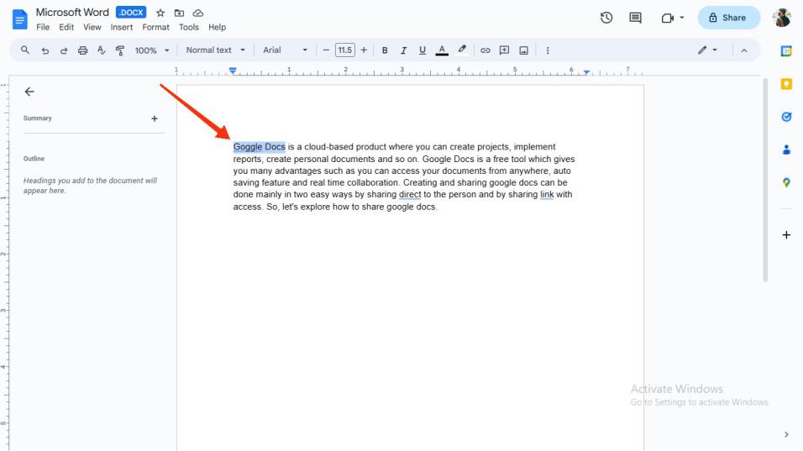Click the vertical document scrollbar

click(x=765, y=179)
